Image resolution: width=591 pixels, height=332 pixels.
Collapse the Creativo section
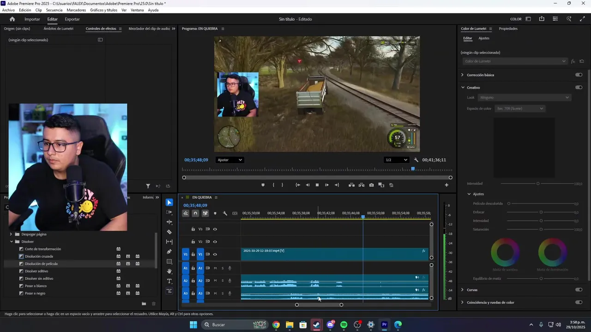[x=462, y=87]
